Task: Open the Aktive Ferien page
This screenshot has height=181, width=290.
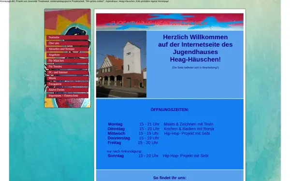Action: pos(67,90)
